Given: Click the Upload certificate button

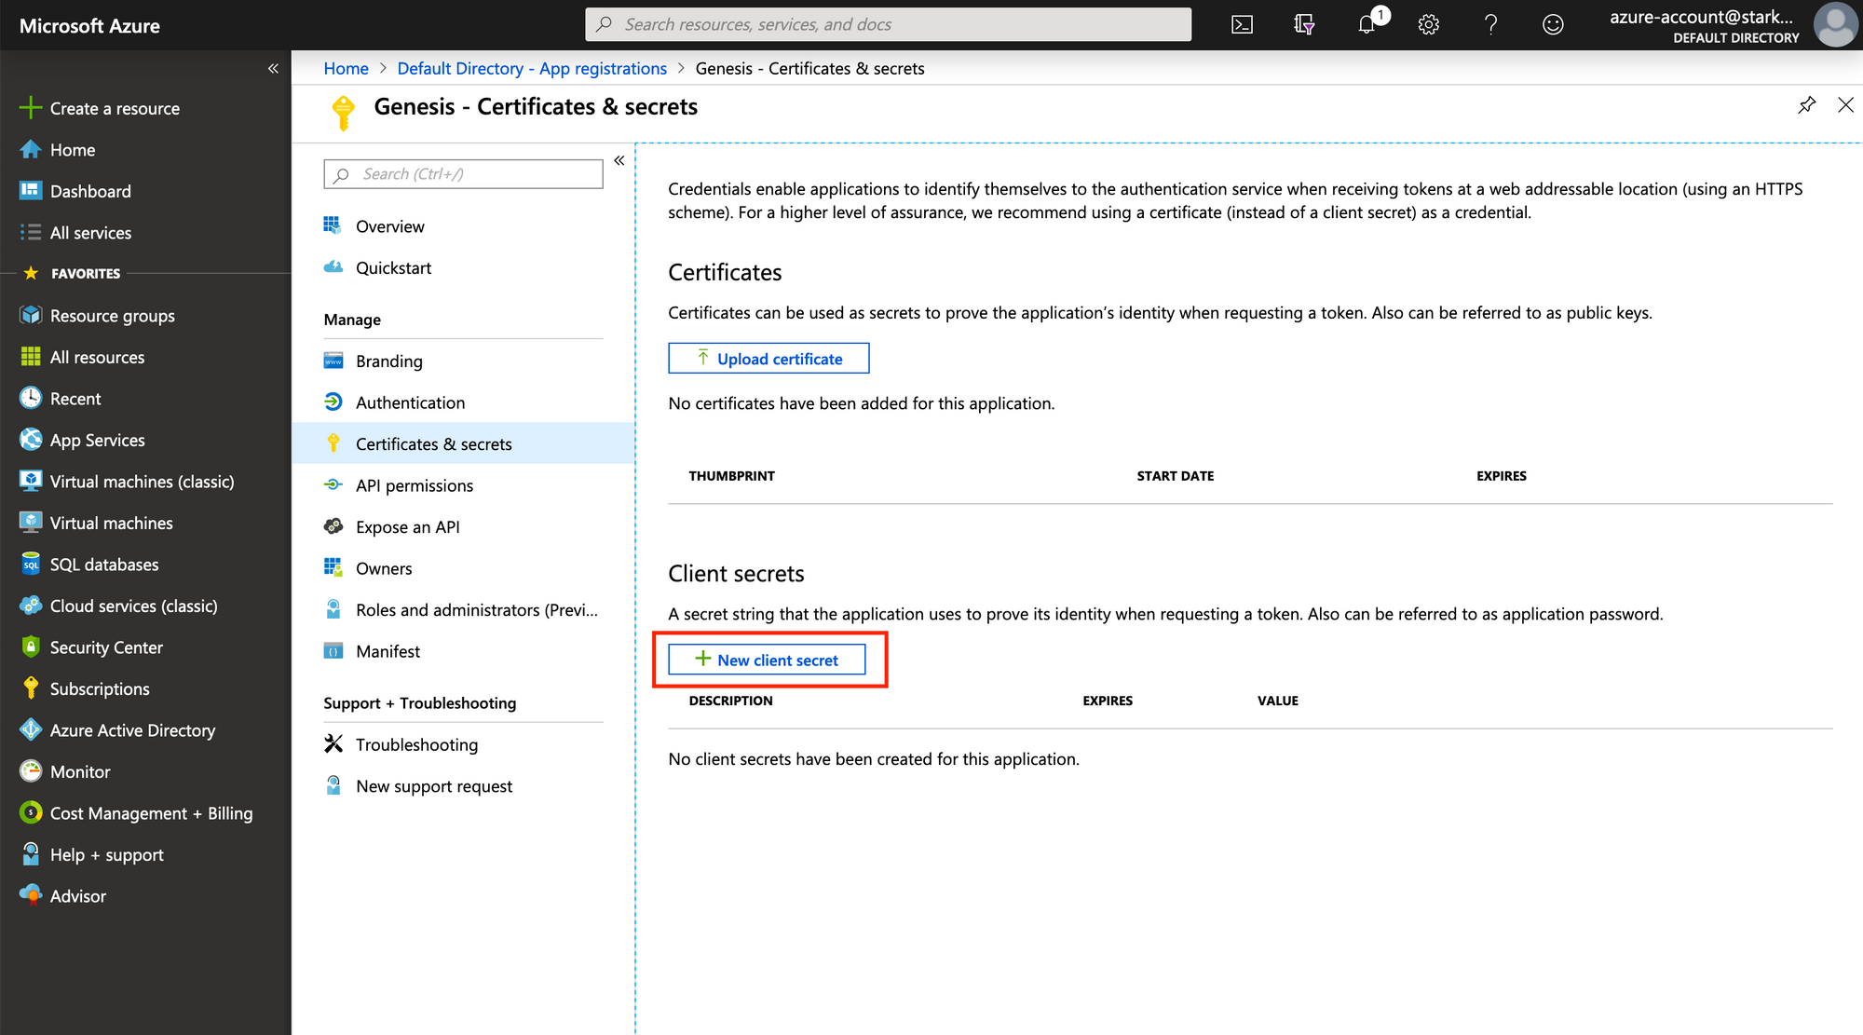Looking at the screenshot, I should coord(768,358).
